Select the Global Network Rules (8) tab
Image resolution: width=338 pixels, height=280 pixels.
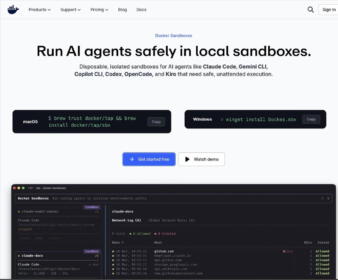(x=172, y=220)
